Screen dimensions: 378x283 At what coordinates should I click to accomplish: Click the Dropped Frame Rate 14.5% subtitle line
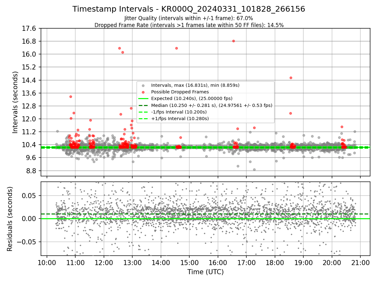(189, 25)
